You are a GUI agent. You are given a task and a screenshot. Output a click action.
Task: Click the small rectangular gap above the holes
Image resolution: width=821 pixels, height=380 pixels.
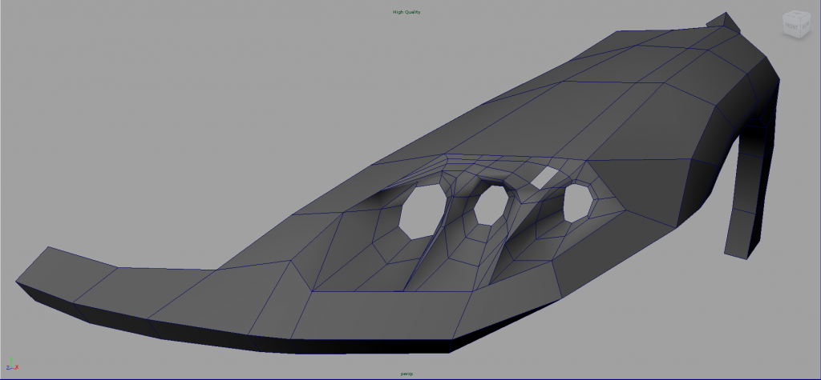545,177
